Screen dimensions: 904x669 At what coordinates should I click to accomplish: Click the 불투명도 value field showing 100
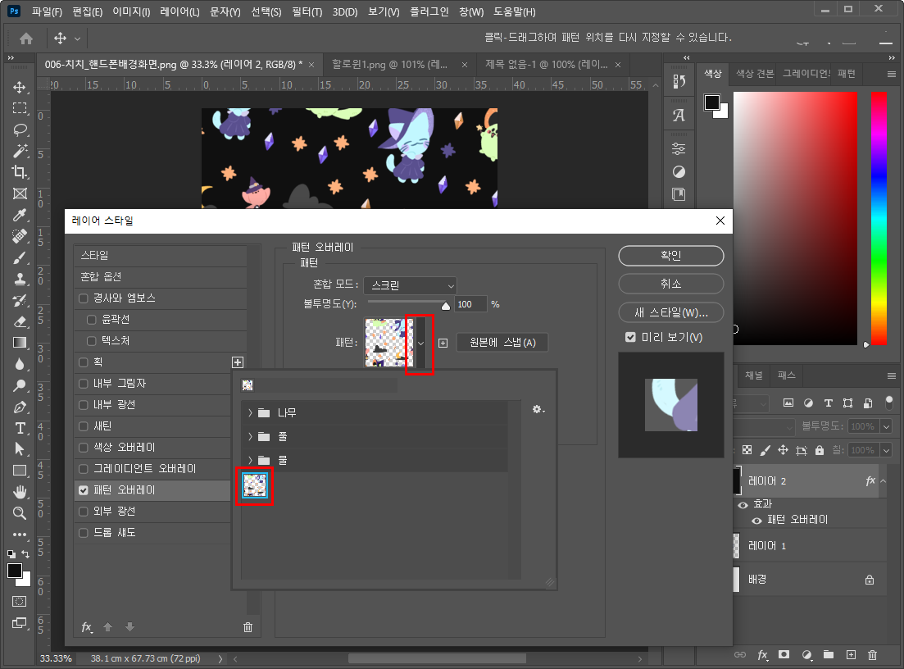coord(471,304)
